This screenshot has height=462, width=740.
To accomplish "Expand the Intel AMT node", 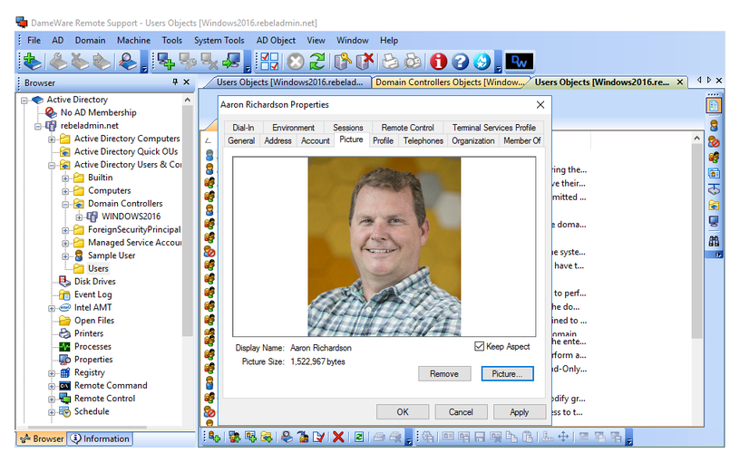I will pyautogui.click(x=52, y=308).
